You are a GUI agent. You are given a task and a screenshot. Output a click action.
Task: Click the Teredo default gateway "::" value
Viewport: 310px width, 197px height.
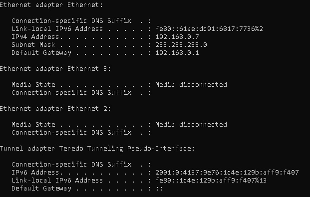159,189
